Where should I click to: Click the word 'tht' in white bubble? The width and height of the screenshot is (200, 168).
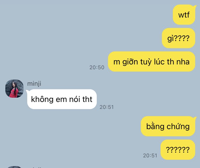[x=87, y=99]
